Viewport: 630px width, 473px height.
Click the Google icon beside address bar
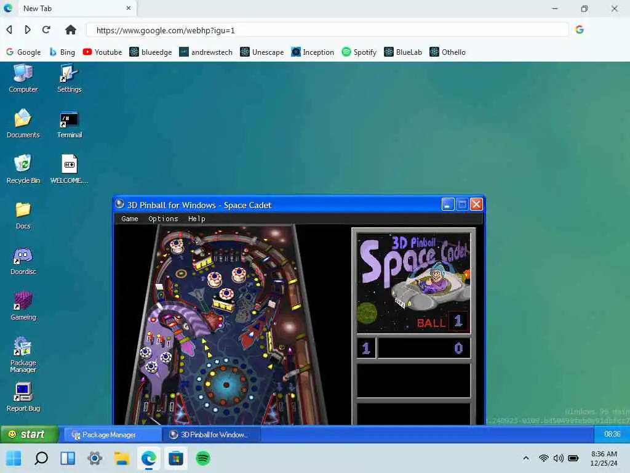click(580, 30)
